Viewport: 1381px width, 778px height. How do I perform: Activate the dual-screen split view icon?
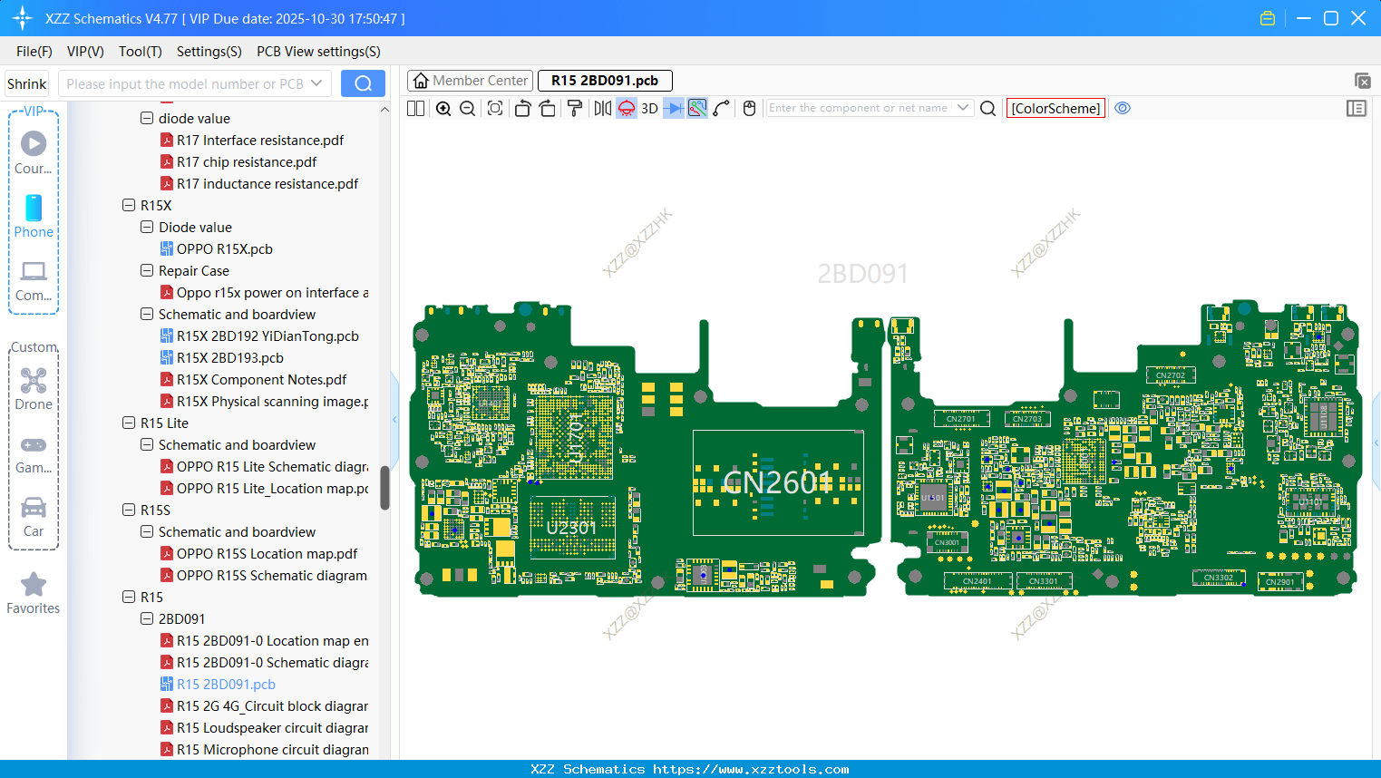click(415, 108)
